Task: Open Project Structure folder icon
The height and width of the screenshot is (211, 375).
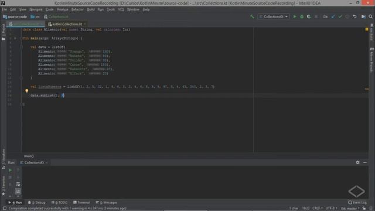Action: pyautogui.click(x=363, y=16)
